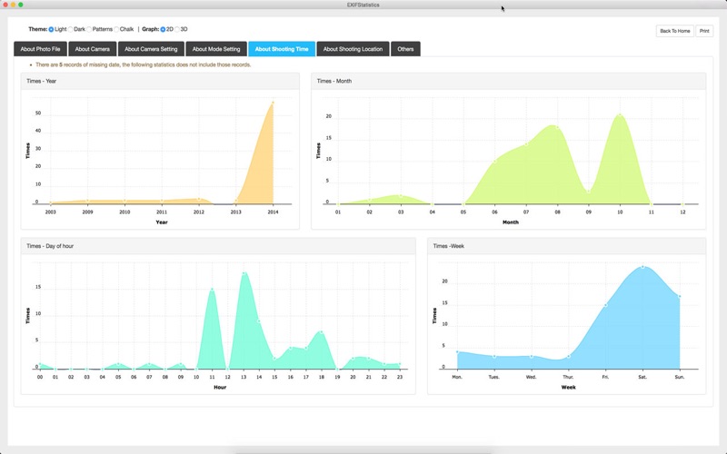Switch to the About Camera tab

point(93,49)
